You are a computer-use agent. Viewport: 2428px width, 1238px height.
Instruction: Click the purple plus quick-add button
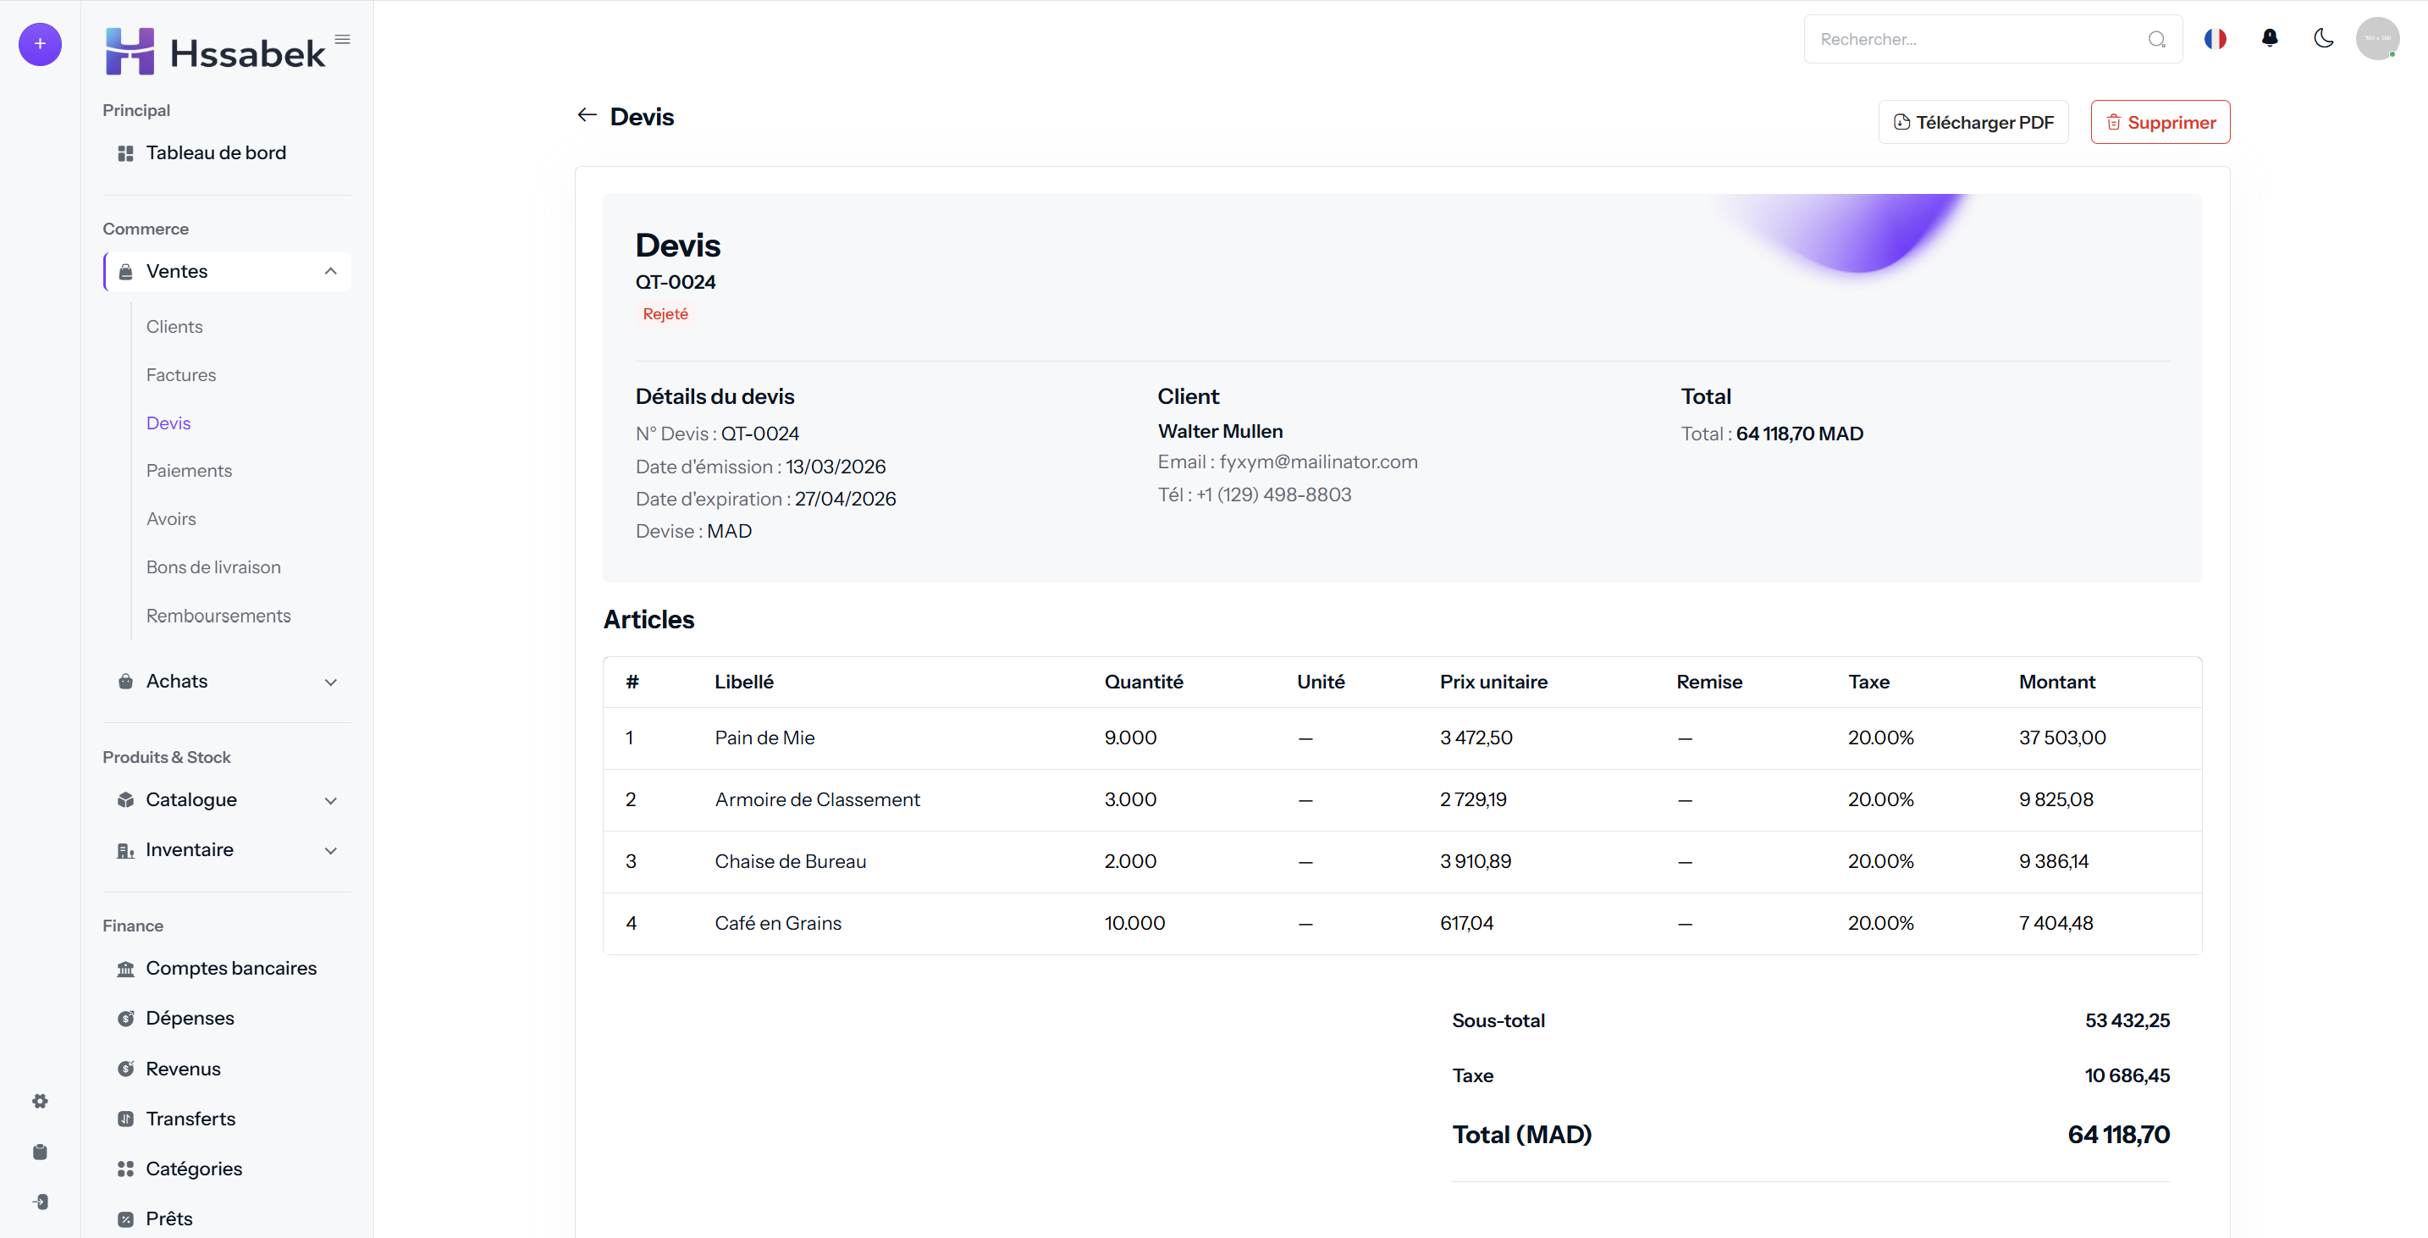point(40,44)
